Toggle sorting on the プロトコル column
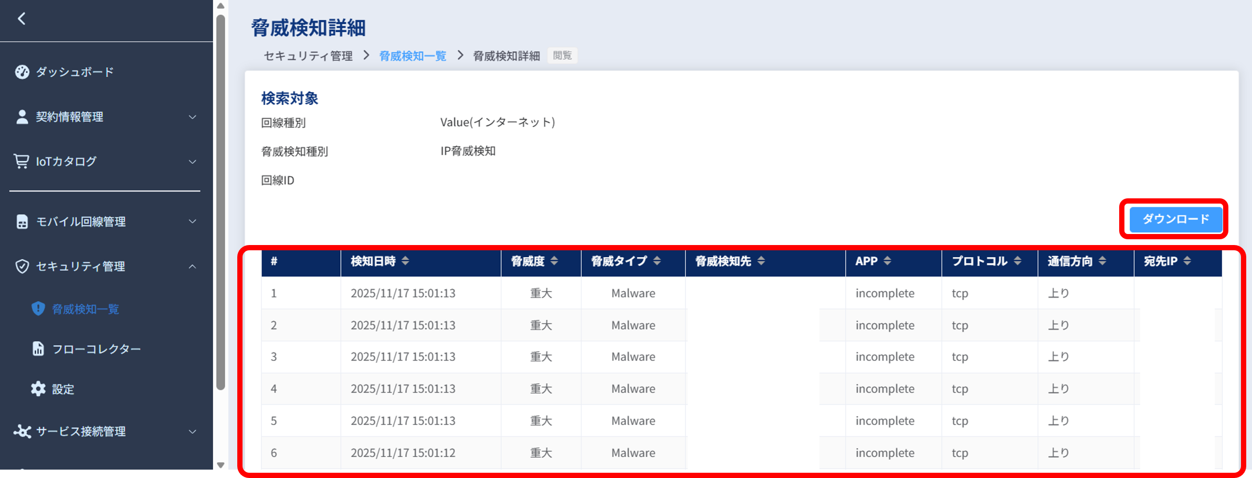Viewport: 1252px width, 478px height. (x=1018, y=261)
